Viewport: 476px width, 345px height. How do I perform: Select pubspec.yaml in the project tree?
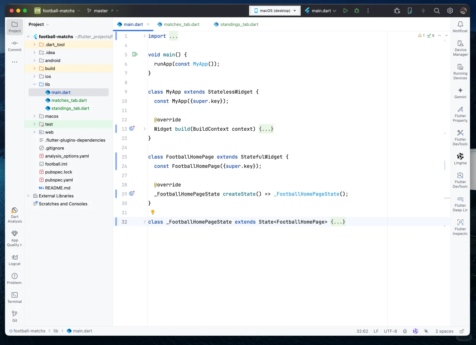click(x=59, y=180)
